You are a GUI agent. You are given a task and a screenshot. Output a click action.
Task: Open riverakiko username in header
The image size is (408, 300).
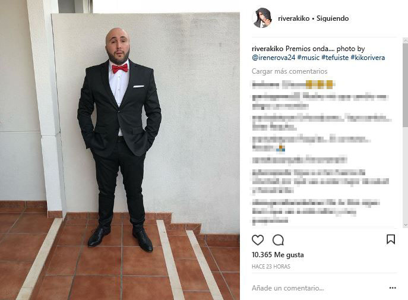click(293, 18)
